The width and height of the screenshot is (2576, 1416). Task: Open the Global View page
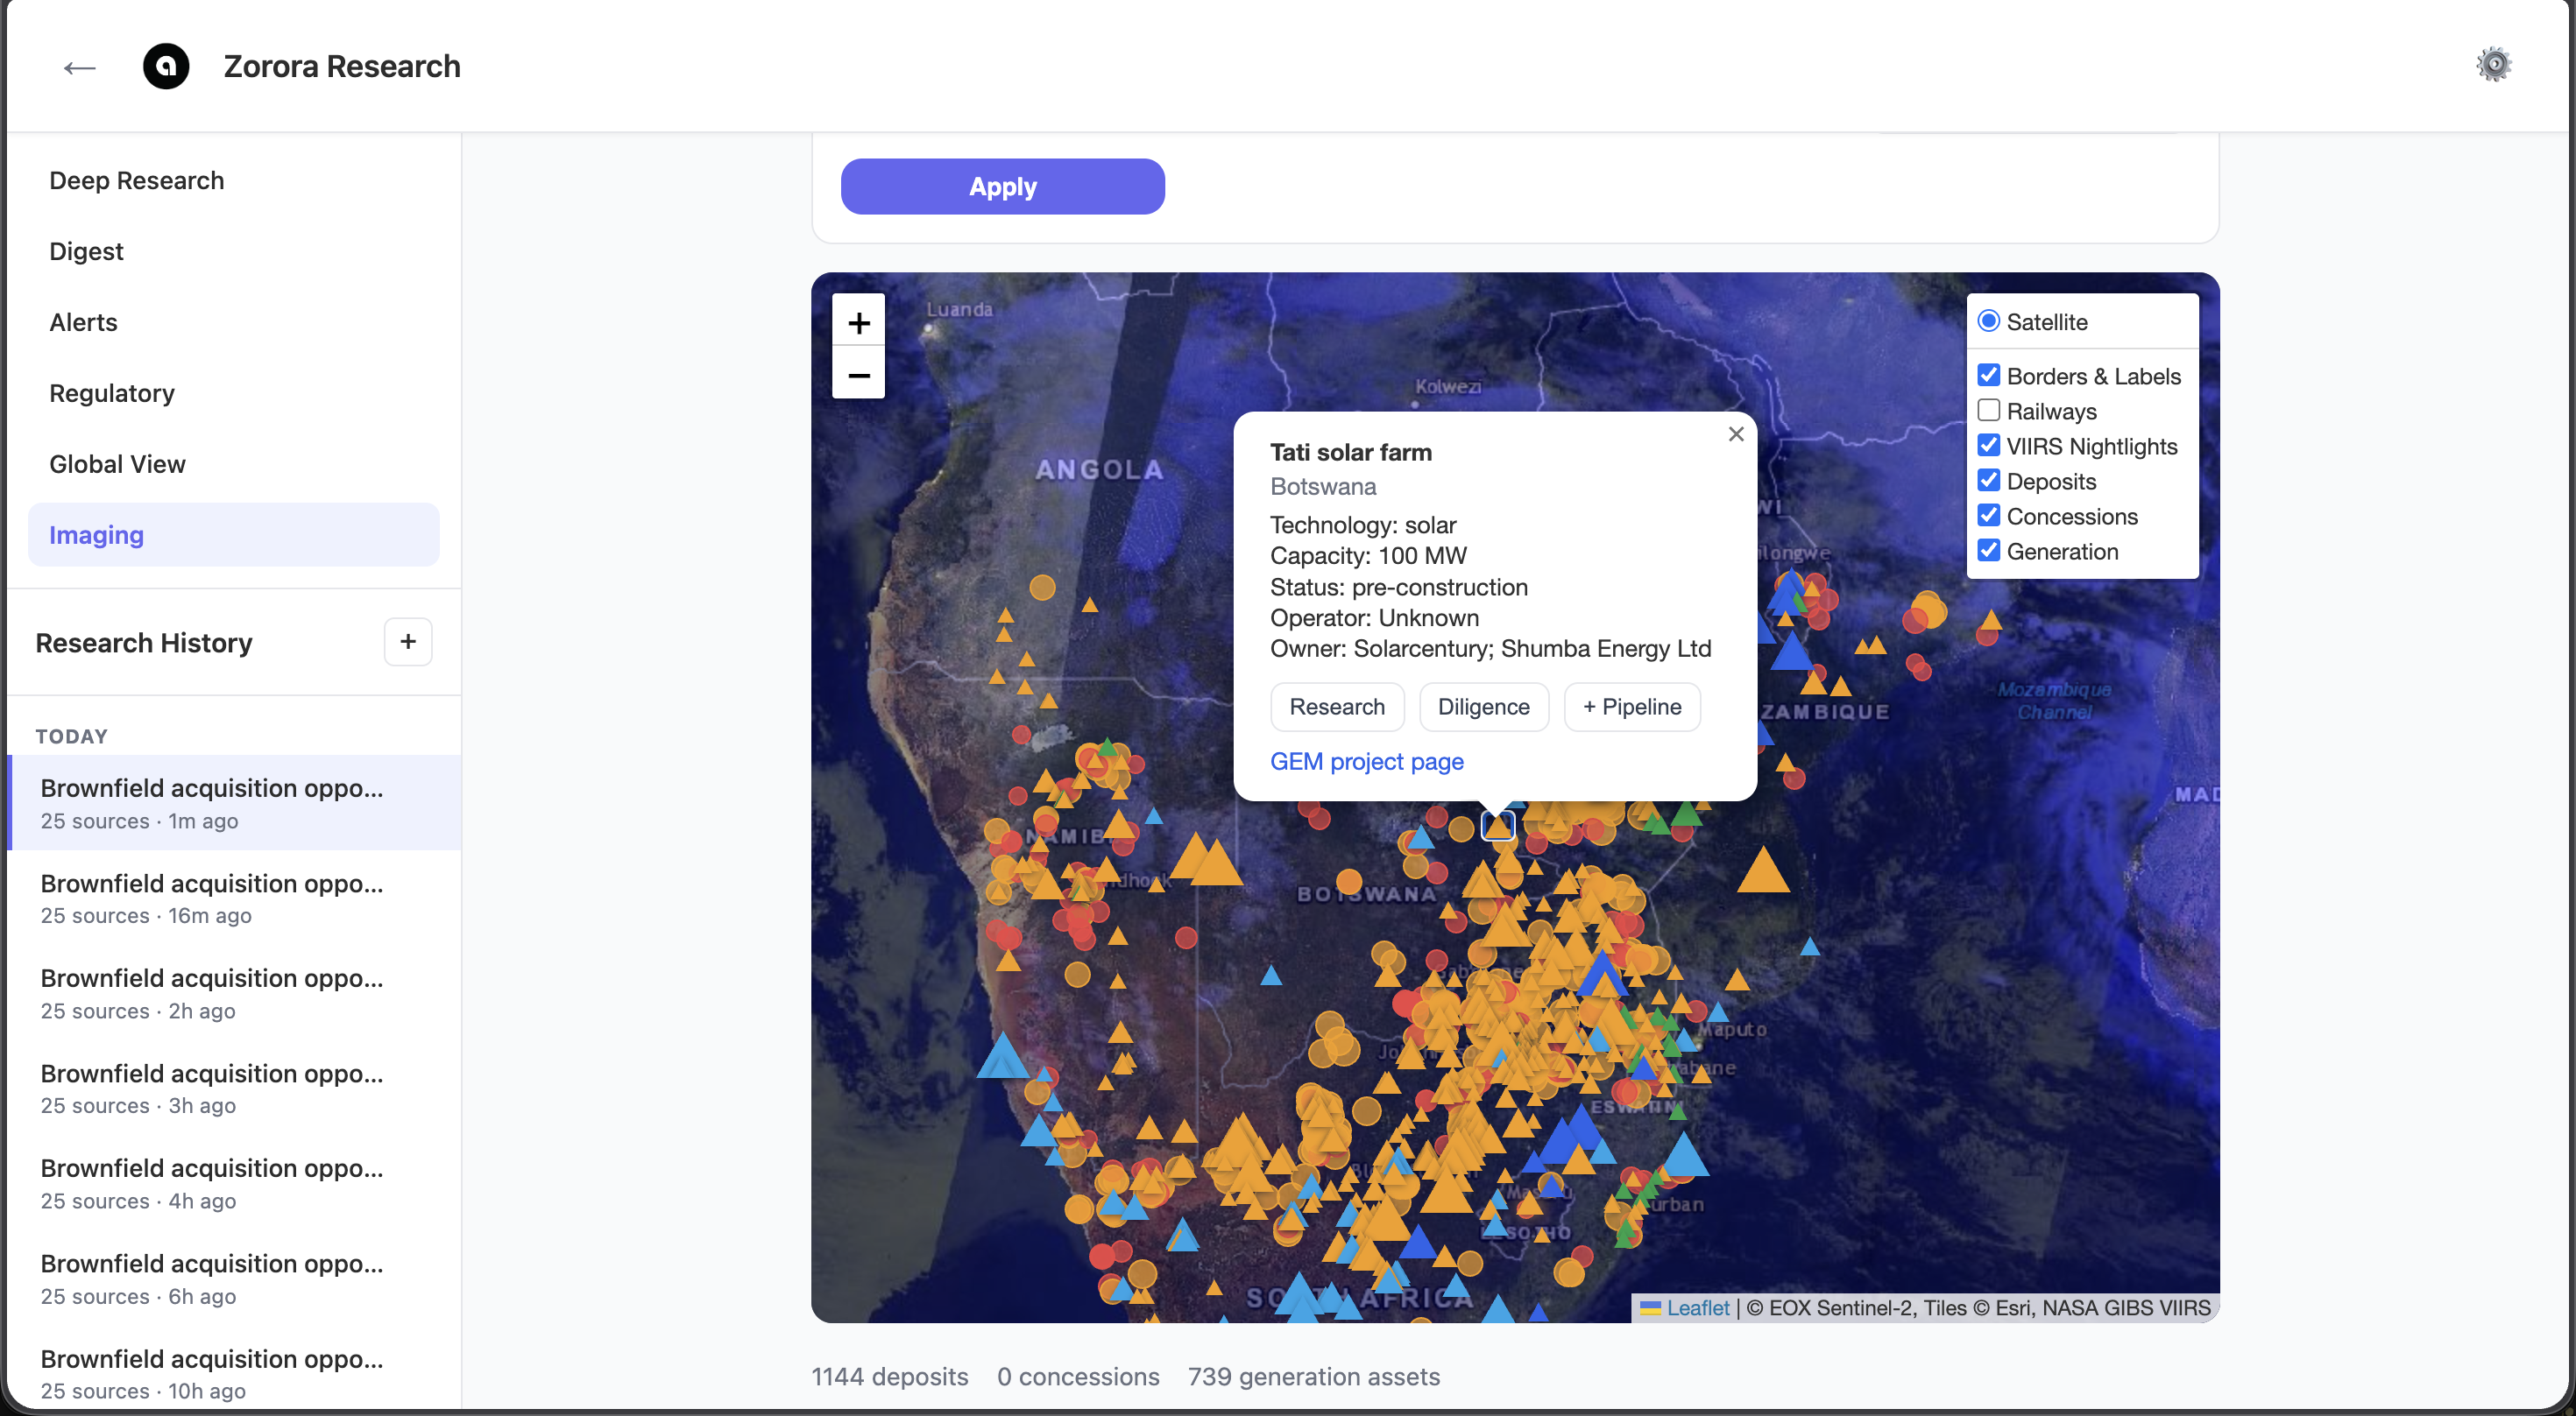coord(117,463)
